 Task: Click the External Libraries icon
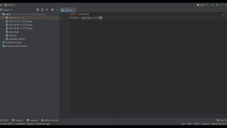[x=4, y=43]
